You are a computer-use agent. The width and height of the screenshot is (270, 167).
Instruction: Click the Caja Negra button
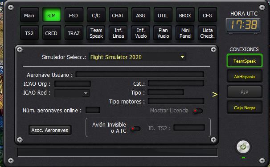tap(245, 107)
